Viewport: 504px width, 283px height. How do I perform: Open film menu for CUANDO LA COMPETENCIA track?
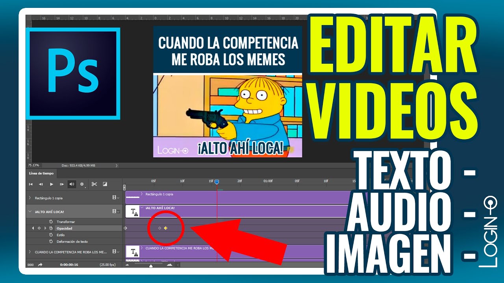116,252
